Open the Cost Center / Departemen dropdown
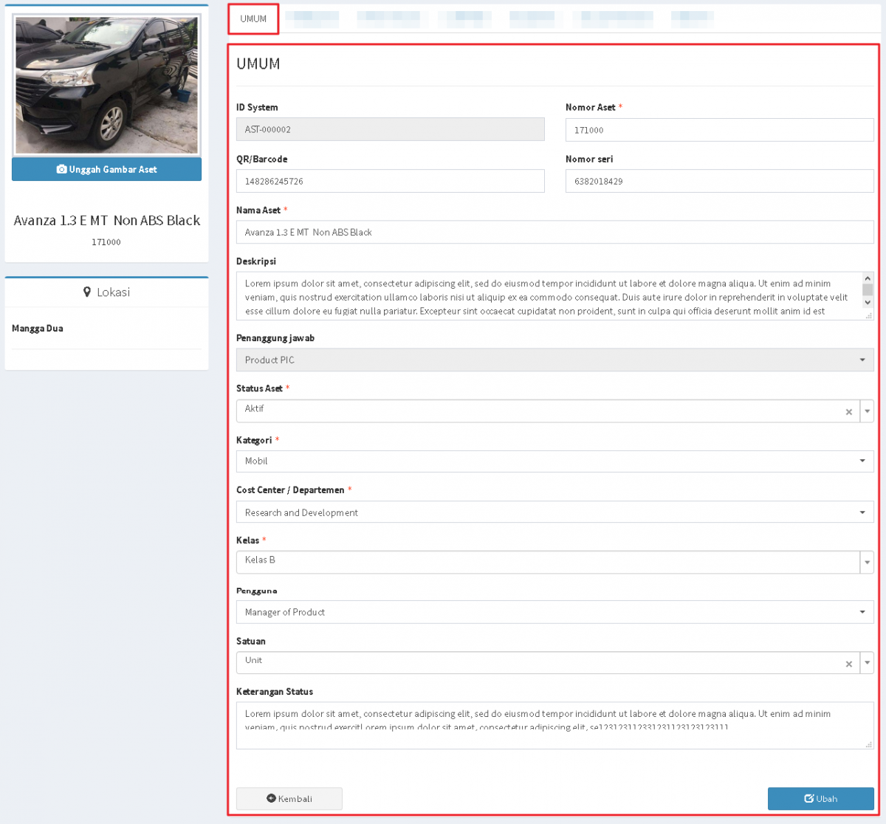Image resolution: width=886 pixels, height=824 pixels. point(862,512)
